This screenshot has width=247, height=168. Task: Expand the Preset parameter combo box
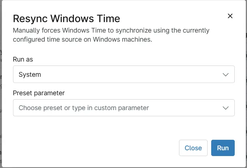click(124, 108)
